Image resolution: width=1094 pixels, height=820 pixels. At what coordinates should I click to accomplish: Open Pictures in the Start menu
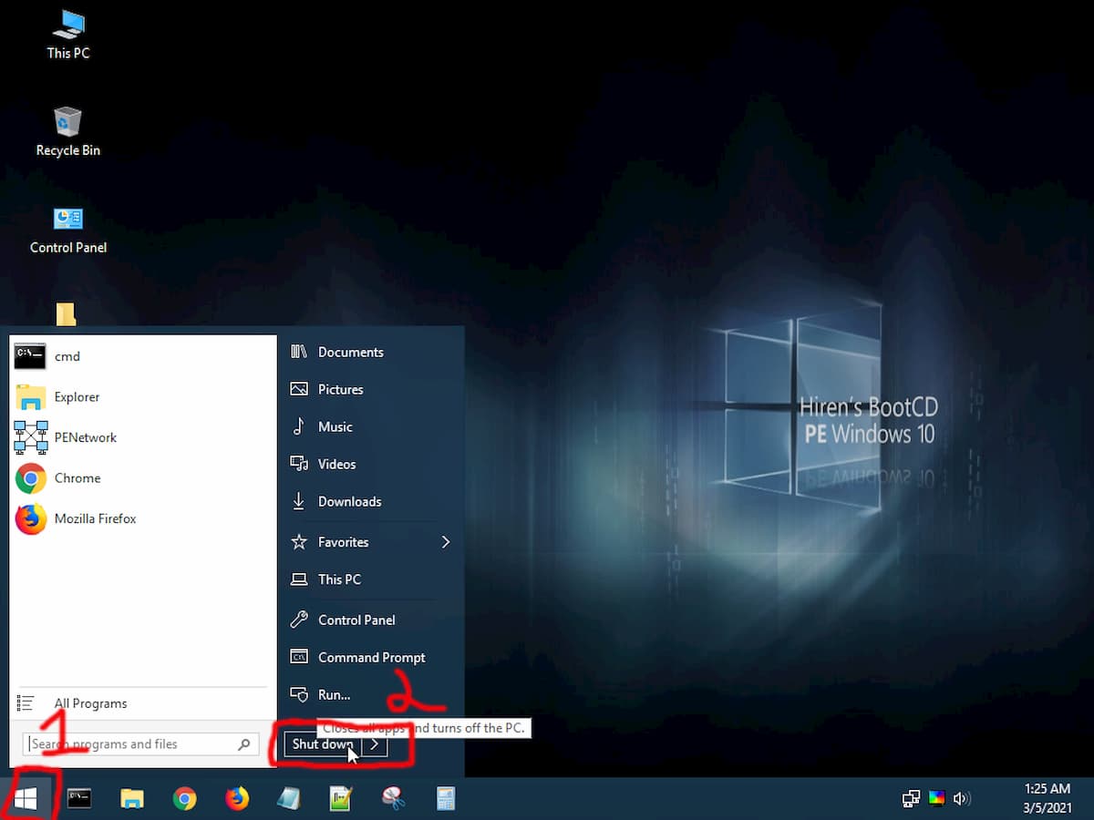(x=371, y=389)
